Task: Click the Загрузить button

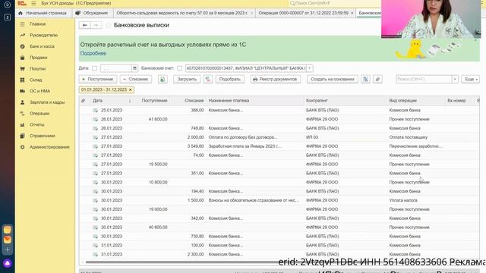Action: point(187,79)
